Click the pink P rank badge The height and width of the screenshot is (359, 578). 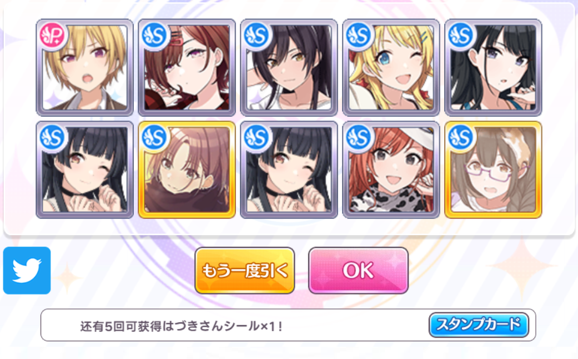pos(52,36)
